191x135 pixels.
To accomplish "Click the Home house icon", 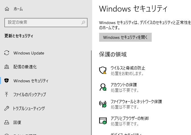I will point(7,9).
